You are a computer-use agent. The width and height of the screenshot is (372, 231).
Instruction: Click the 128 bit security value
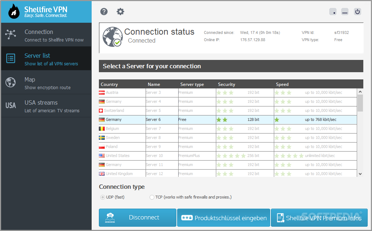click(x=254, y=119)
